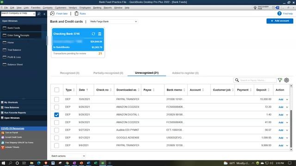Open the table settings gear icon
Image resolution: width=296 pixels, height=166 pixels.
[287, 80]
